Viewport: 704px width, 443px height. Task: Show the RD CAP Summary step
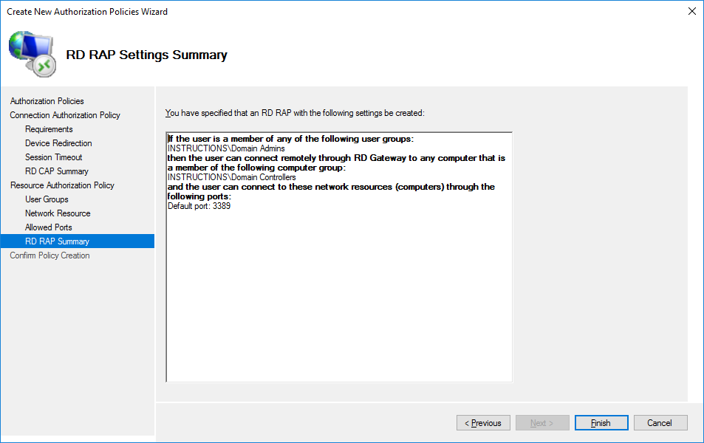click(x=57, y=171)
